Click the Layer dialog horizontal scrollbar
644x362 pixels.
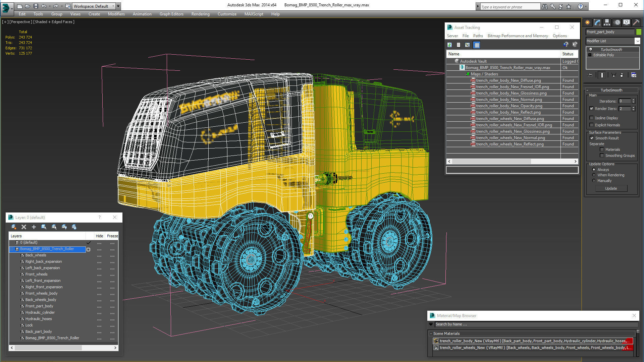[x=63, y=348]
